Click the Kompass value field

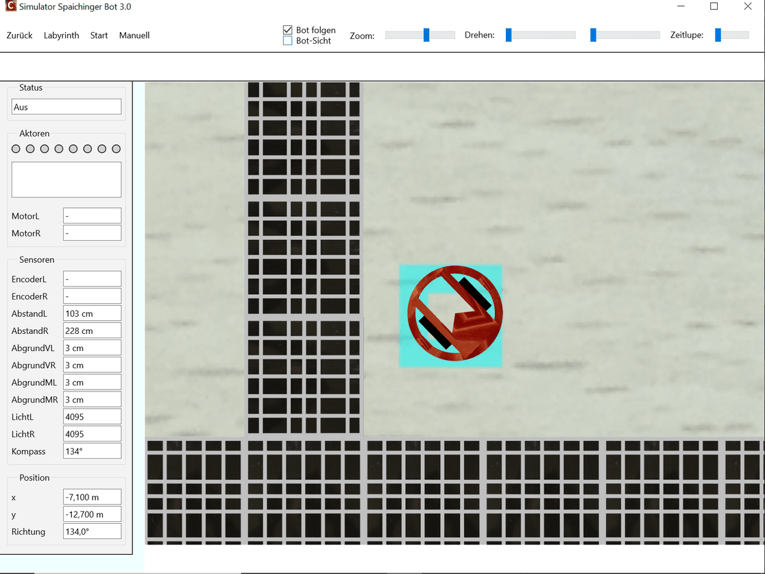92,451
